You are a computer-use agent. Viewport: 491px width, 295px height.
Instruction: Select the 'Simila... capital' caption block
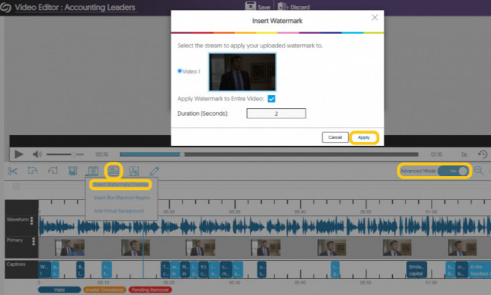[x=416, y=270]
